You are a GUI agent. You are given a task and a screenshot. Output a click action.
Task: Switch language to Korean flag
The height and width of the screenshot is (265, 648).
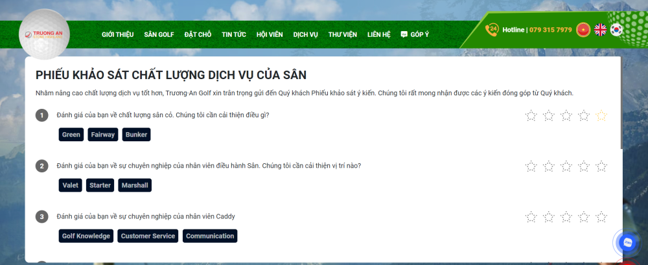coord(616,30)
